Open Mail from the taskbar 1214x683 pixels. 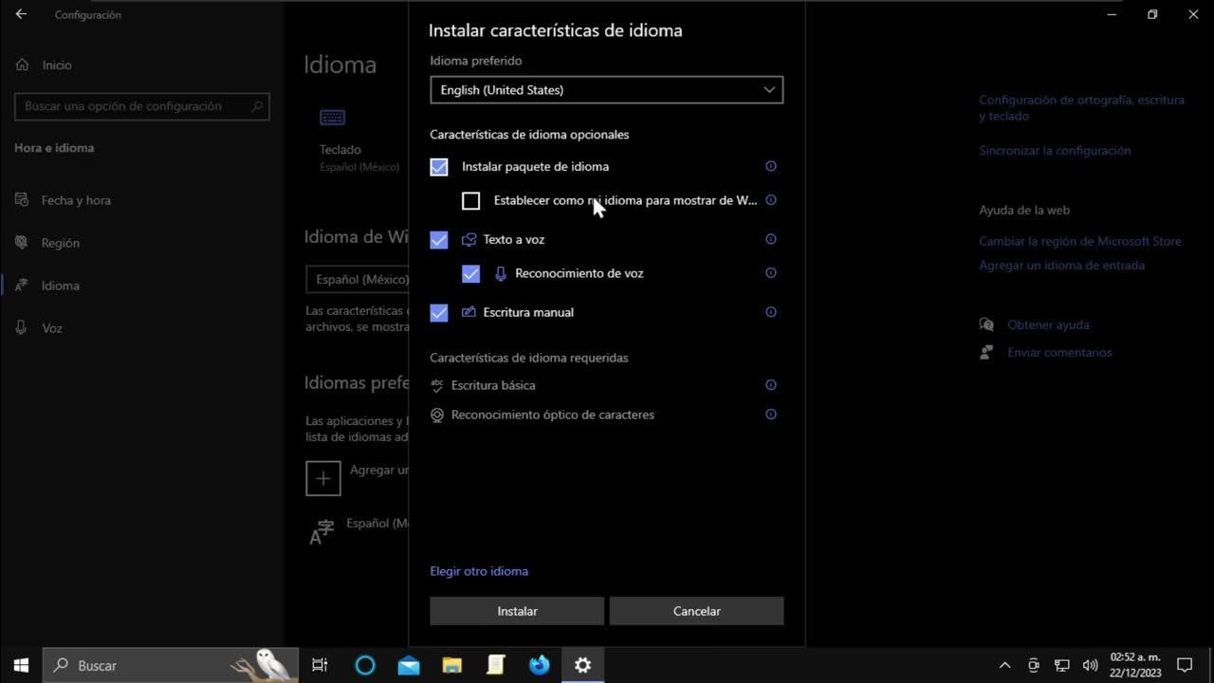(x=409, y=665)
